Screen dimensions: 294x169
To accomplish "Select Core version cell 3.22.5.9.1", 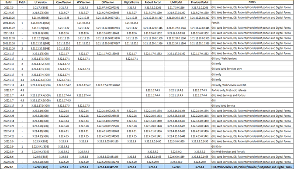I will [64, 146].
